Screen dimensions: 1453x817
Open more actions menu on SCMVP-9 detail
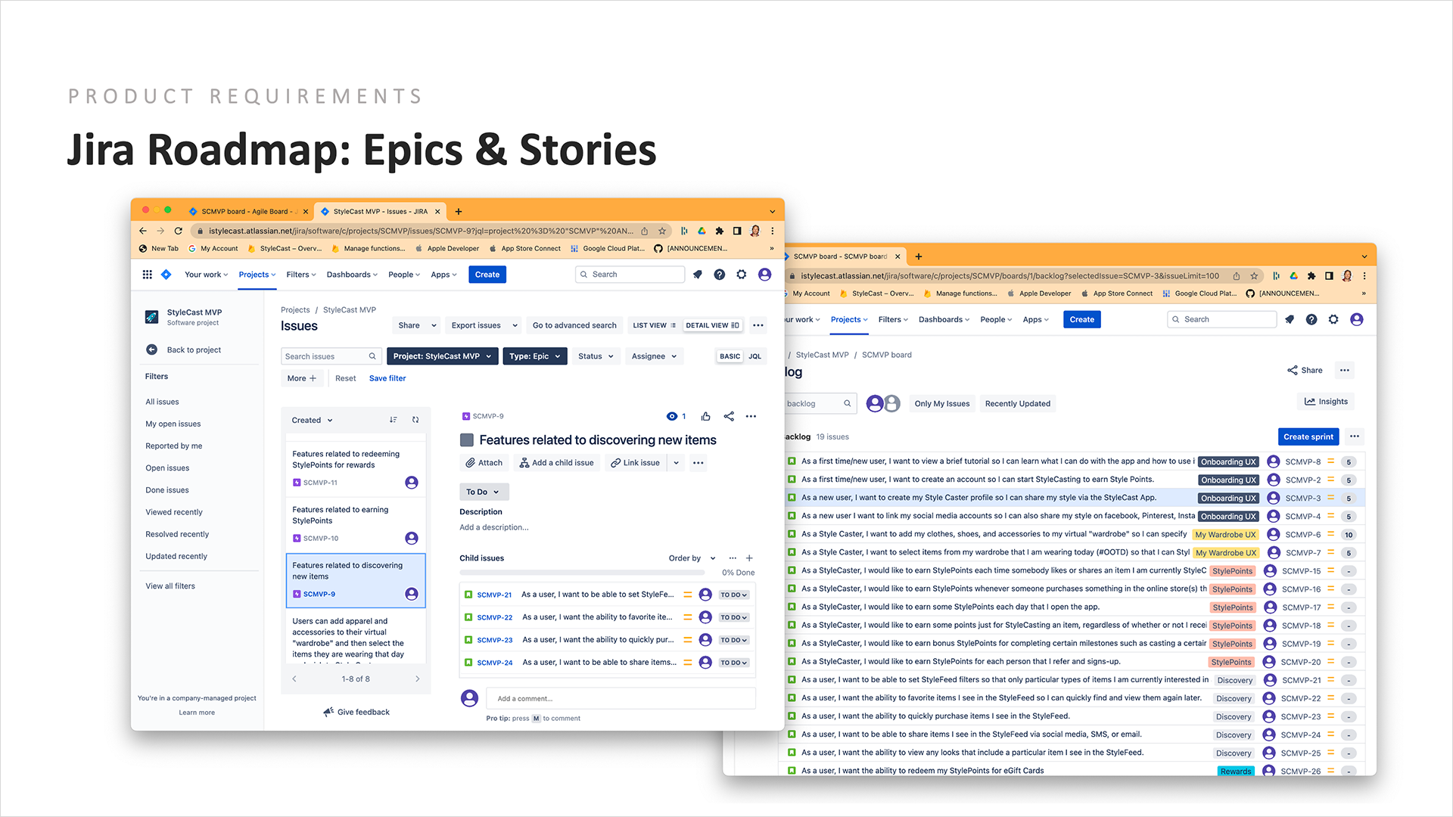tap(751, 416)
